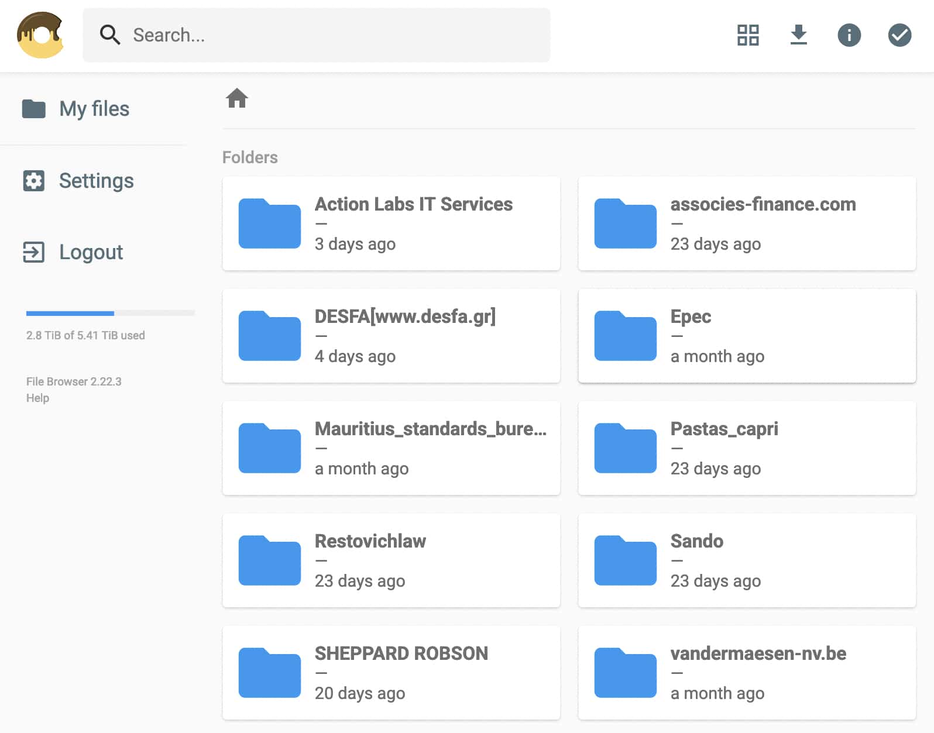Open file info with the info icon
The height and width of the screenshot is (733, 934).
click(849, 35)
